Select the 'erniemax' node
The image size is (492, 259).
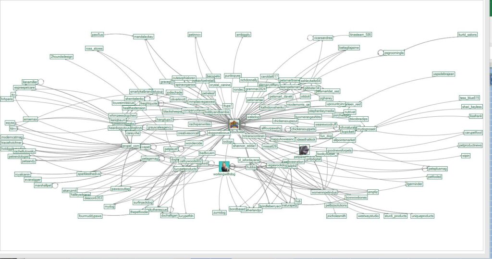tap(30, 119)
